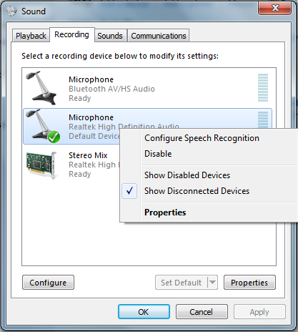Click the Cancel button

202,312
